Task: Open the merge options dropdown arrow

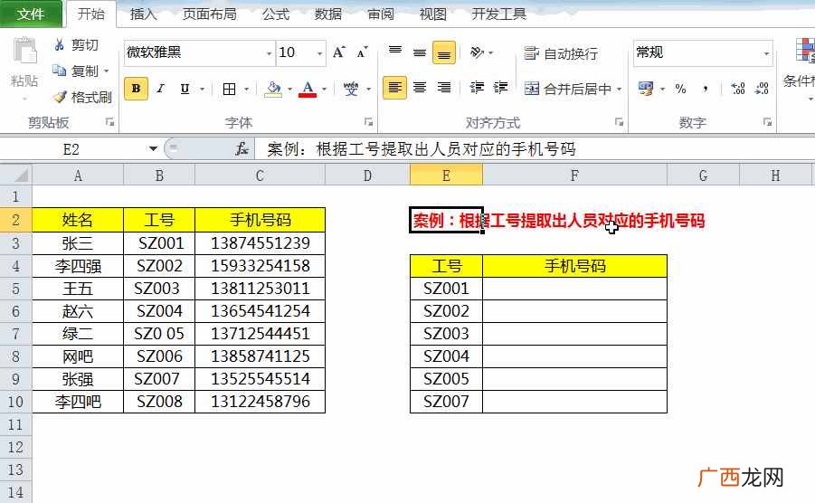Action: click(619, 89)
